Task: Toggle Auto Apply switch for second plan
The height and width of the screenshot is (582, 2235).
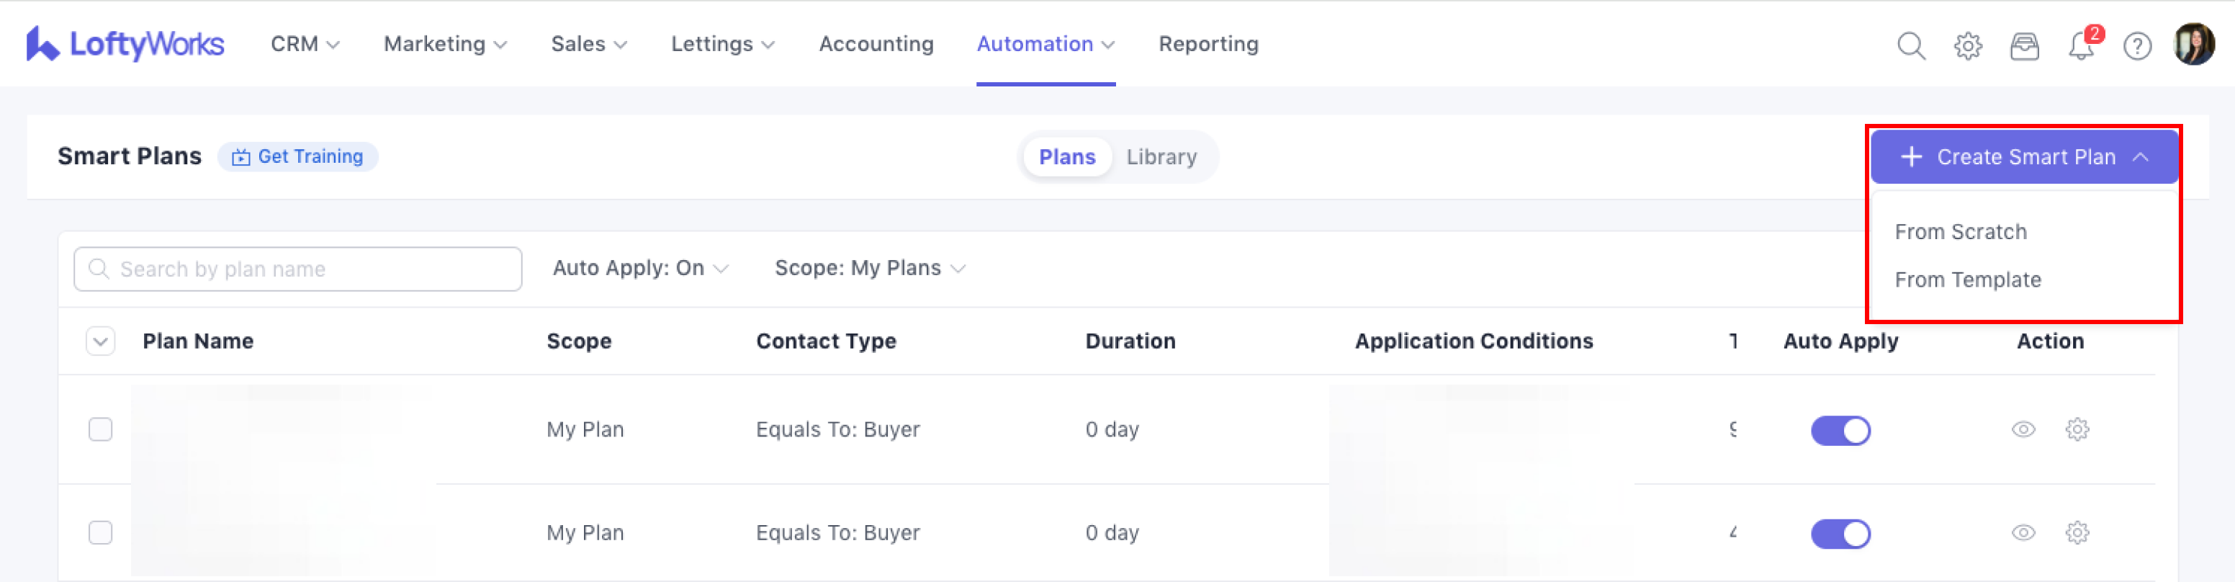Action: [1840, 534]
